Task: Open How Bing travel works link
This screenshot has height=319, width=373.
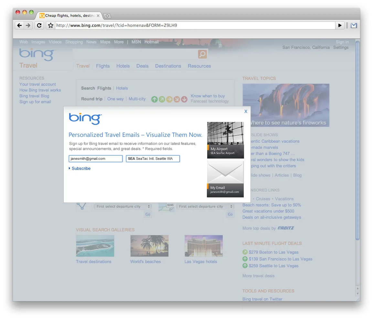Action: click(x=40, y=90)
